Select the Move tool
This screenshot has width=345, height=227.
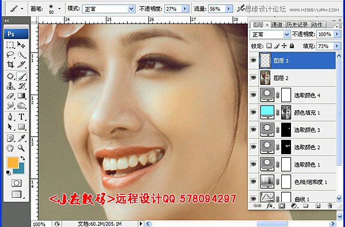21,45
